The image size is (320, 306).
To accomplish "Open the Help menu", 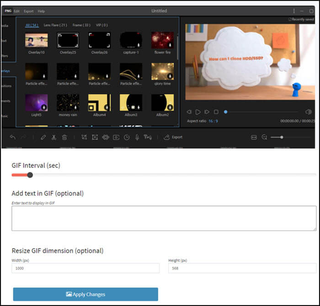I will tap(41, 11).
